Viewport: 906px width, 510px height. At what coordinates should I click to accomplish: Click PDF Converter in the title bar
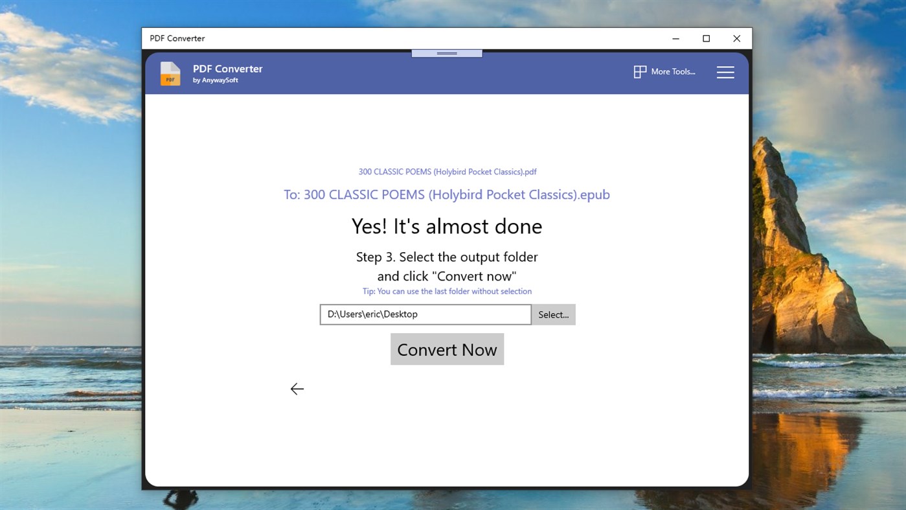click(177, 38)
